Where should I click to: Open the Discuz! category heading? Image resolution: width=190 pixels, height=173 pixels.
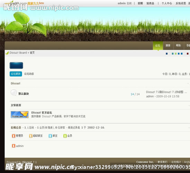coord(16,83)
